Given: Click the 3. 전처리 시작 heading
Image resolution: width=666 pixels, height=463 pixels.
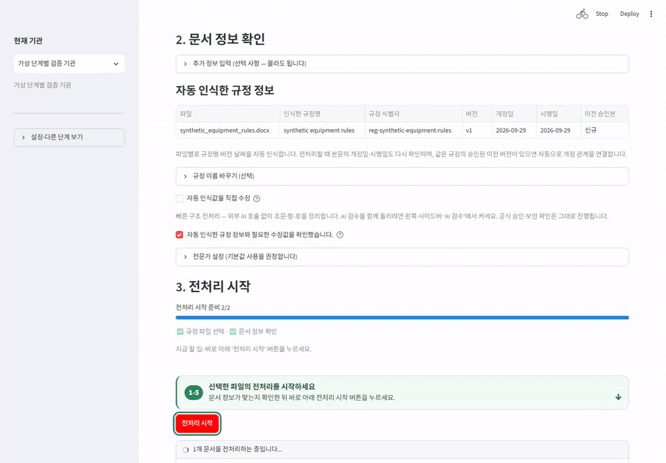Looking at the screenshot, I should click(x=213, y=286).
